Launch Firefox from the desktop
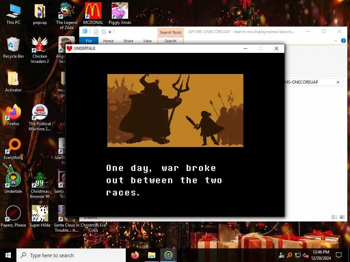350x262 pixels. click(13, 115)
